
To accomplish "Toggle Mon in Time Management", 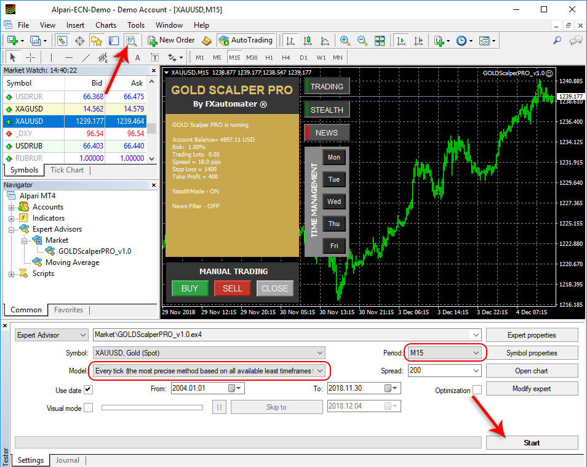I will [334, 158].
